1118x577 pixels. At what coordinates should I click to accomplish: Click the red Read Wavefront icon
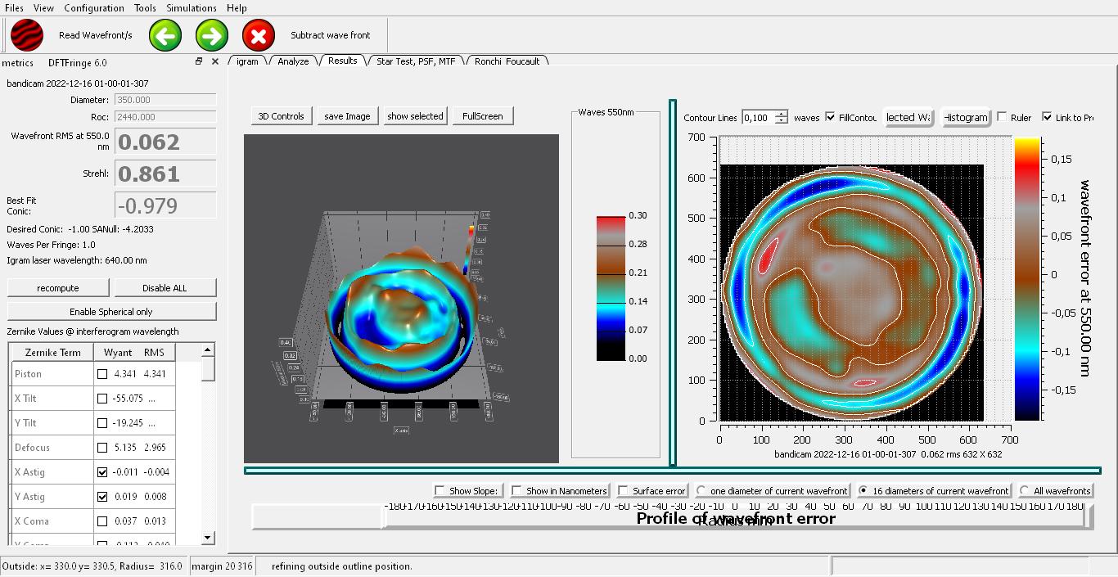point(27,35)
